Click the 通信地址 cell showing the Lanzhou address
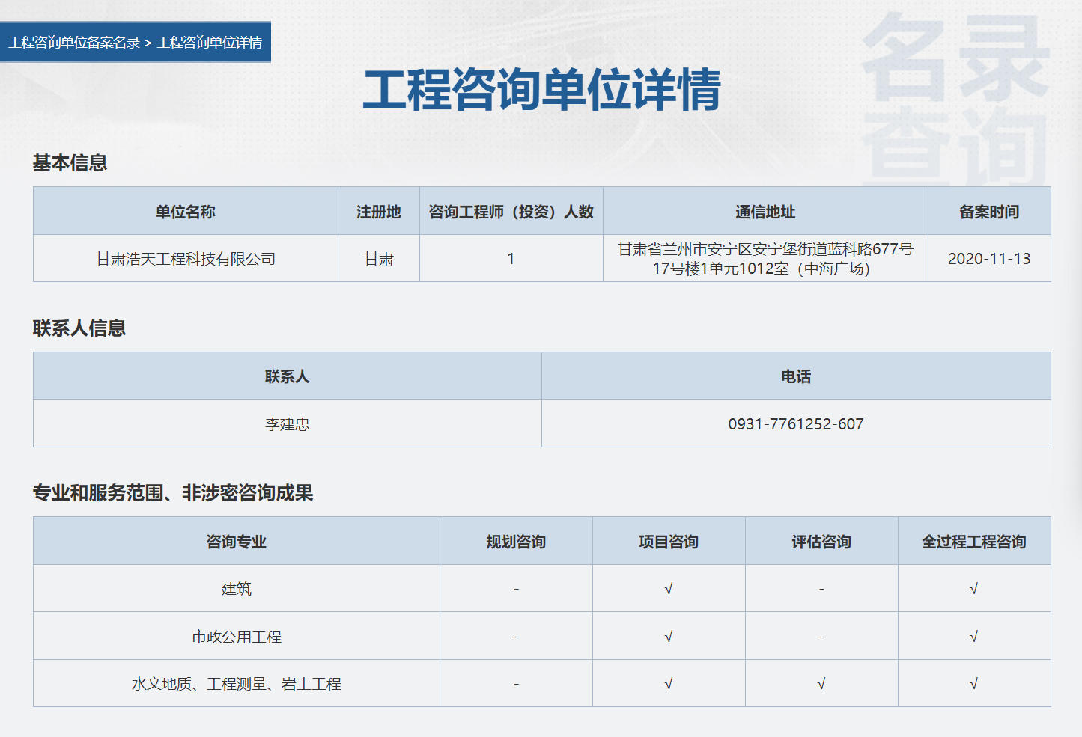The width and height of the screenshot is (1082, 737). [x=765, y=258]
